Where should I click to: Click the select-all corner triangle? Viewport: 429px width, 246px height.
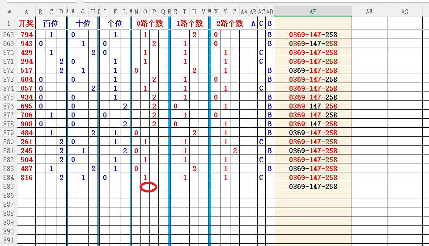(9, 12)
